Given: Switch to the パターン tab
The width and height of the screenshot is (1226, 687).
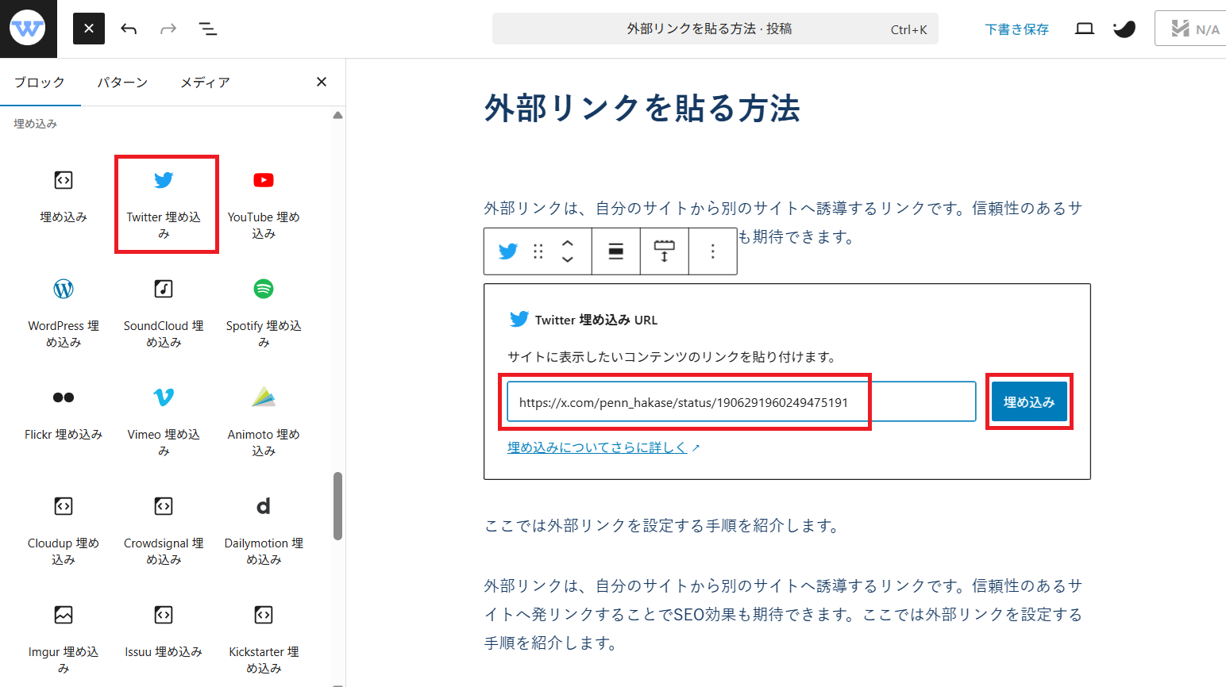Looking at the screenshot, I should point(122,83).
